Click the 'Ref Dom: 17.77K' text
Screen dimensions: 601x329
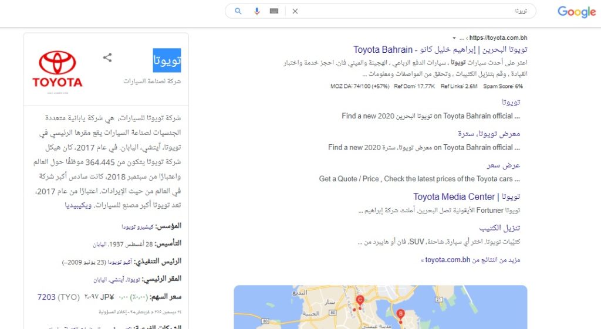414,87
